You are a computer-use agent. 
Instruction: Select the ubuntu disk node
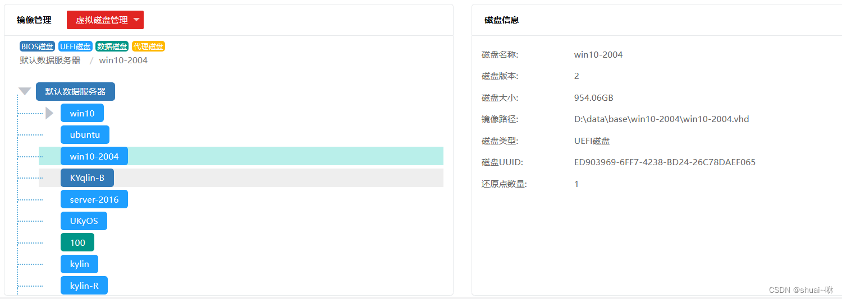85,135
